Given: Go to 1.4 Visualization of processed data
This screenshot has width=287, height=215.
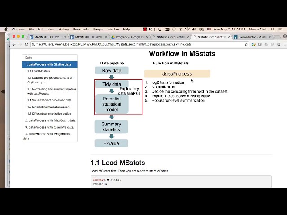Looking at the screenshot, I should [49, 100].
